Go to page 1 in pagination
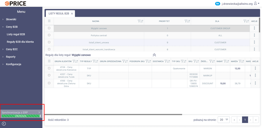The height and width of the screenshot is (128, 262). coord(245,120)
